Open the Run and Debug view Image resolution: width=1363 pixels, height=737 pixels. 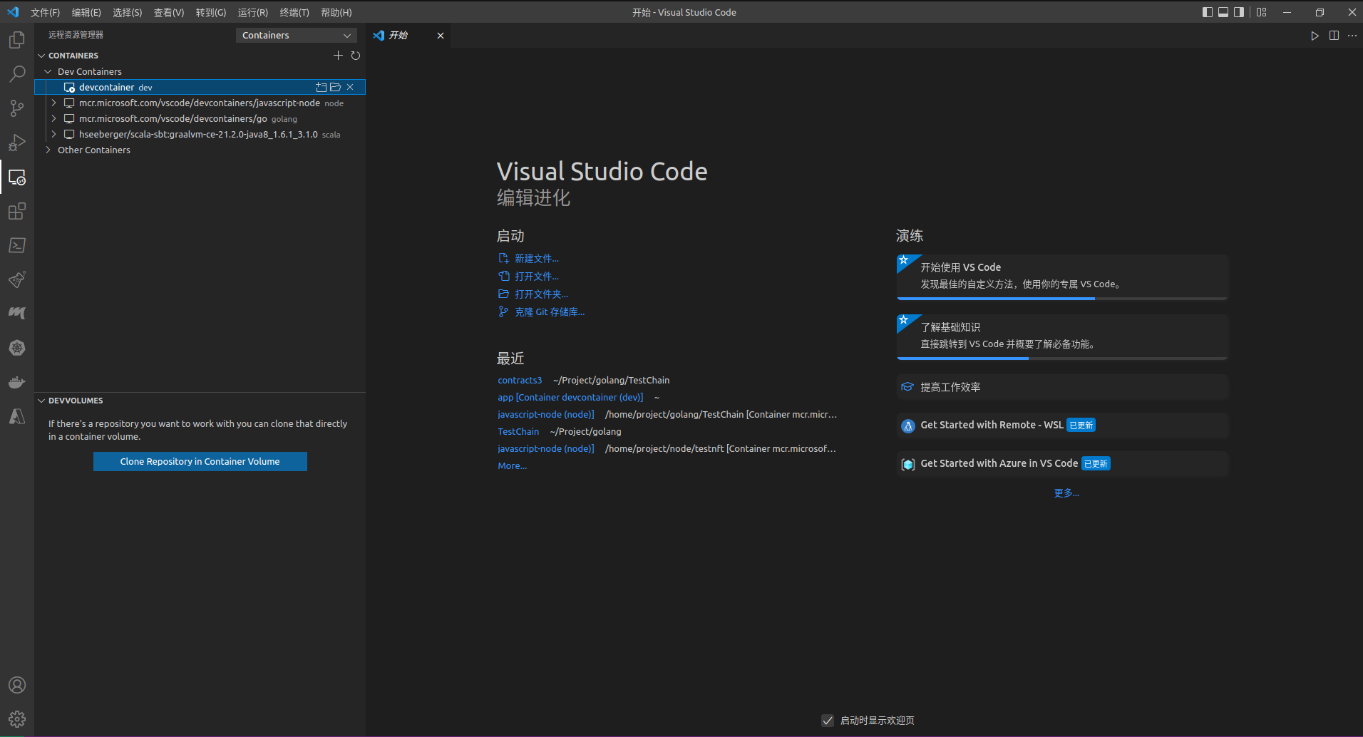(x=17, y=143)
